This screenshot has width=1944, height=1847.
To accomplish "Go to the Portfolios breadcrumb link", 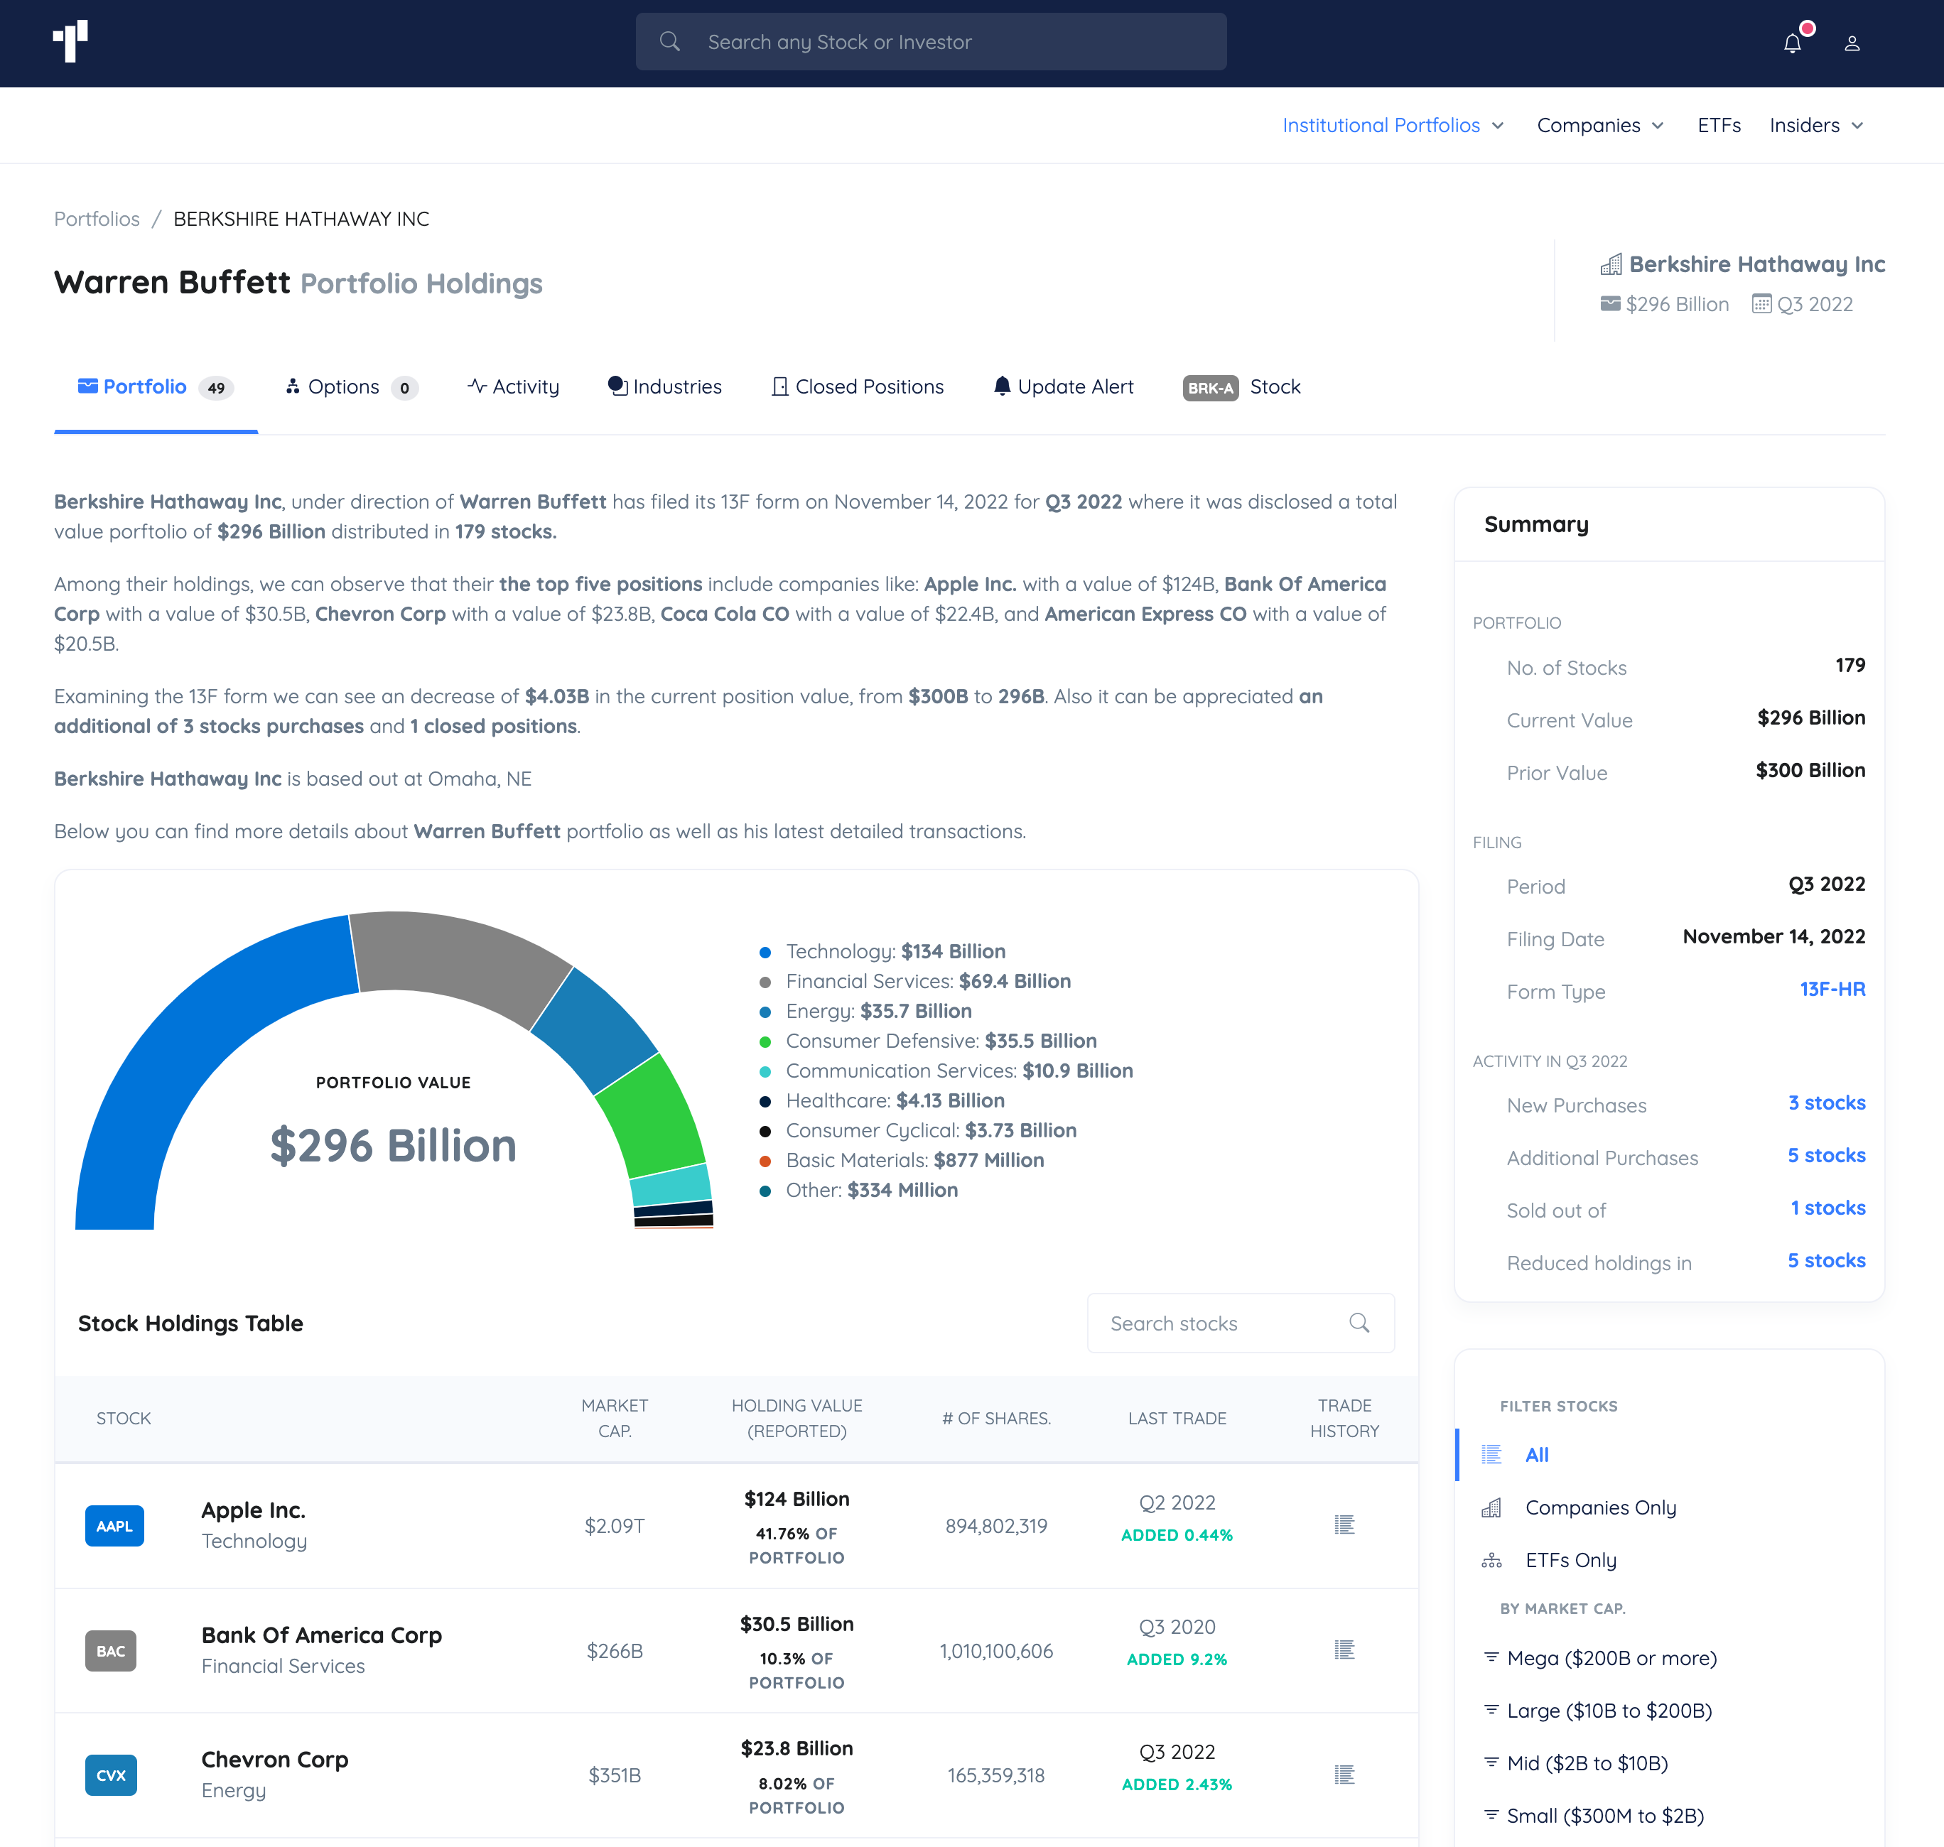I will click(97, 219).
